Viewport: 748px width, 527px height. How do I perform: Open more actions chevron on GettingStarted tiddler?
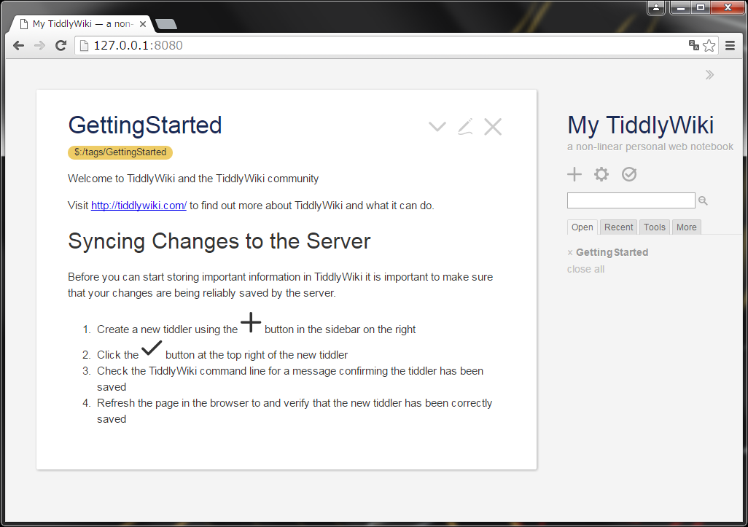point(437,127)
